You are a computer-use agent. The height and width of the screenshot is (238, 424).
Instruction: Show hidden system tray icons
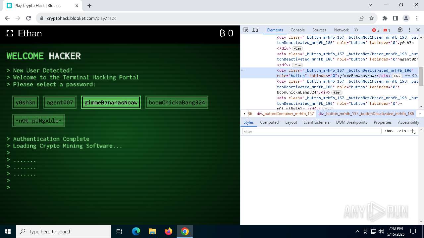point(357,231)
